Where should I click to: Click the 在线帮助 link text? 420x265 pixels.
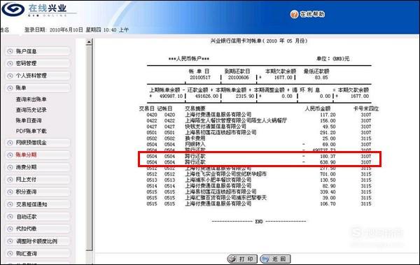click(x=312, y=14)
